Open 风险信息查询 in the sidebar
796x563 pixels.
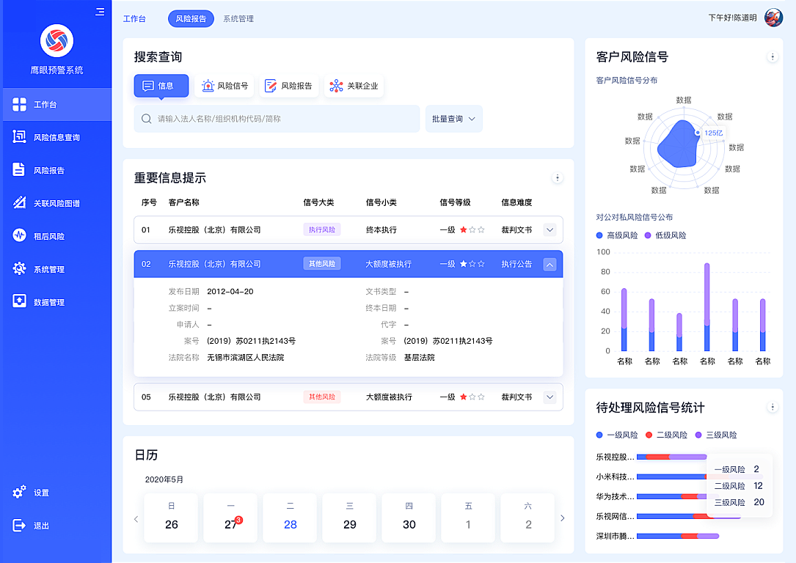tap(56, 137)
